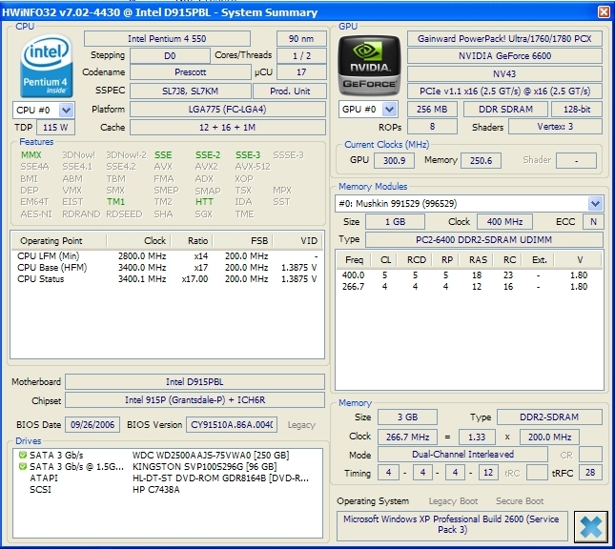Open the CPU #0 selector dropdown
This screenshot has height=549, width=615.
66,111
